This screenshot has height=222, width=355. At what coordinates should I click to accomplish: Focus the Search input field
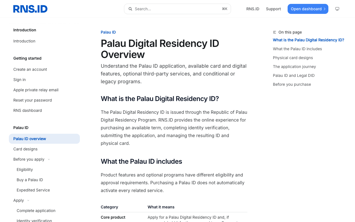point(177,9)
